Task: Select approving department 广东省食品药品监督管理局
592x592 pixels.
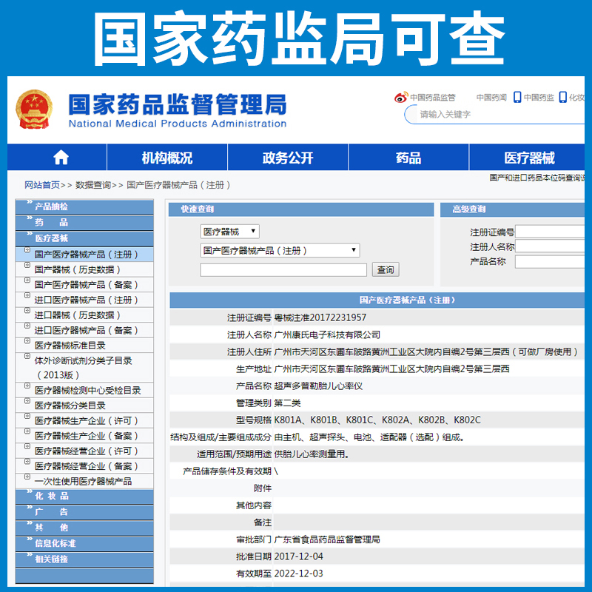Action: coord(327,539)
